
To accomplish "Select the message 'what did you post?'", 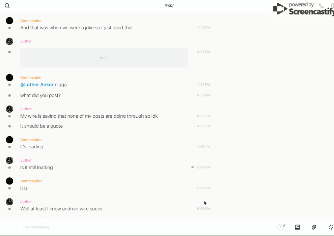I will pyautogui.click(x=40, y=95).
